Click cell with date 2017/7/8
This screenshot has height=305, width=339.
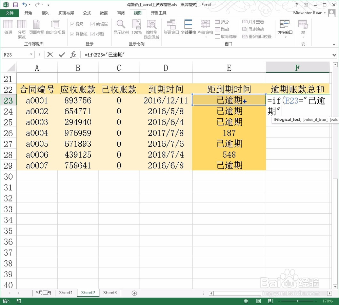click(166, 133)
